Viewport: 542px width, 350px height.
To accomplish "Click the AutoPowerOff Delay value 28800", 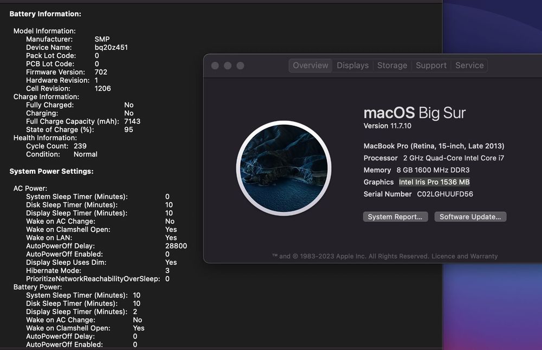I will tap(176, 246).
